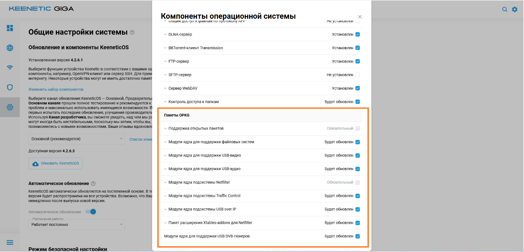Open the dashboard grid icon in sidebar
Image resolution: width=524 pixels, height=252 pixels.
pyautogui.click(x=10, y=28)
